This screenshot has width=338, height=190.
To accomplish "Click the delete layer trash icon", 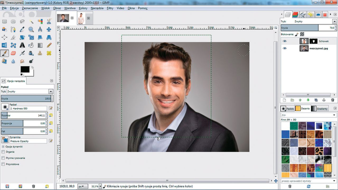I will pos(332,100).
